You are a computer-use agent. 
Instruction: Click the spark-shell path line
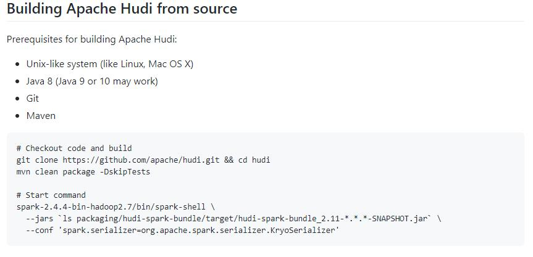tap(113, 207)
